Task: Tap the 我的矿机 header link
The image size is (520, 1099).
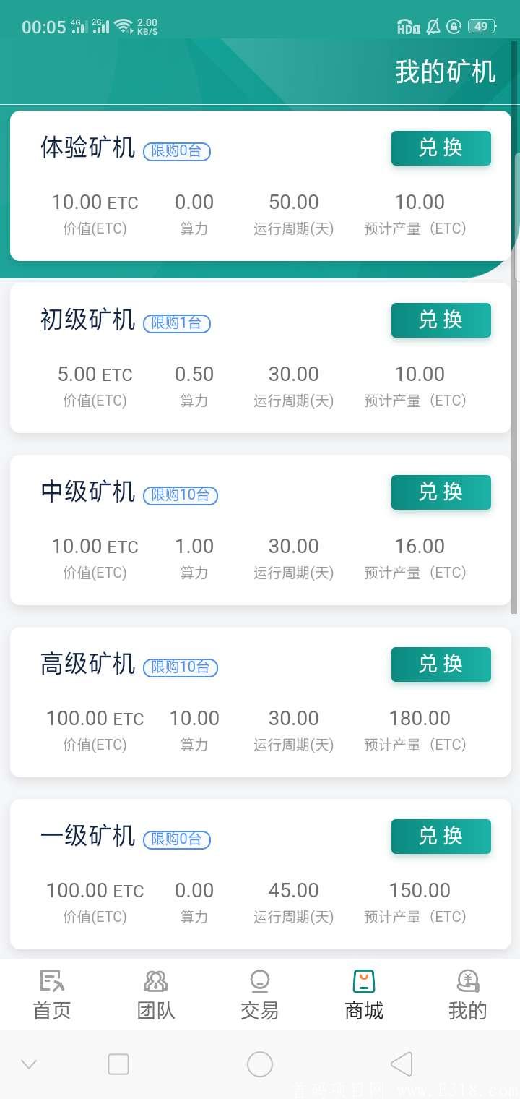Action: point(445,72)
